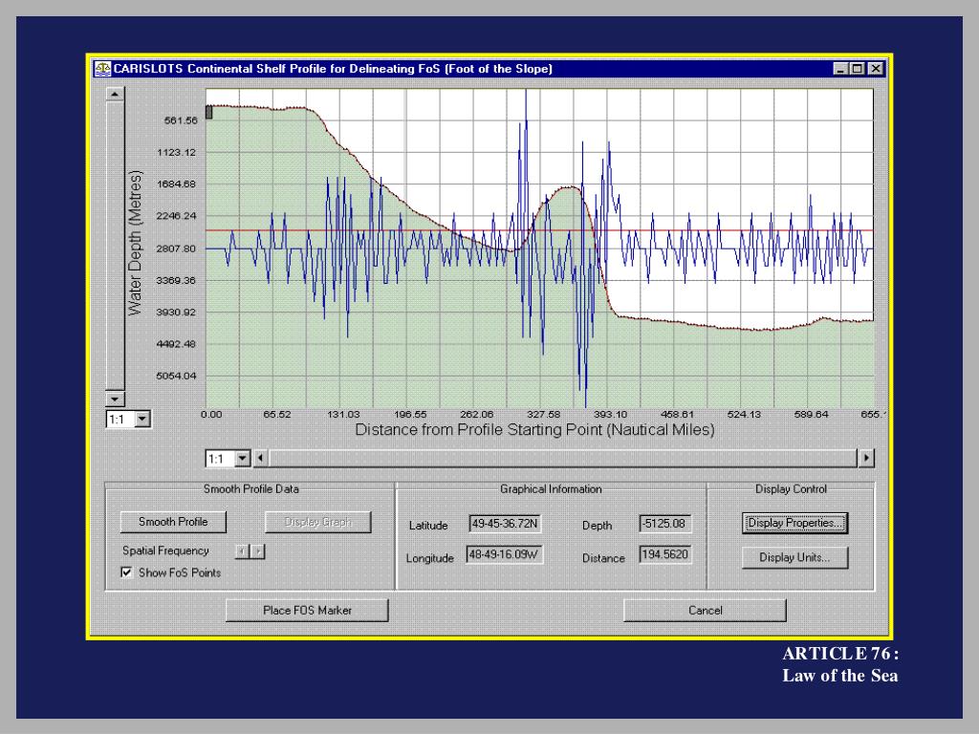Click the Depth value field
This screenshot has height=734, width=979.
pos(665,524)
